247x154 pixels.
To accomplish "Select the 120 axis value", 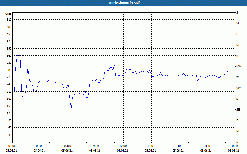I will click(x=9, y=113).
